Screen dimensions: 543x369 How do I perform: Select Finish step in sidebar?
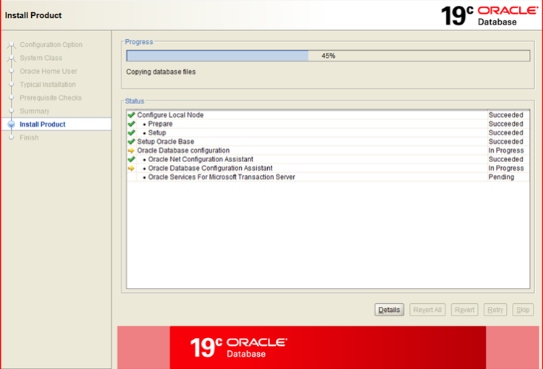(29, 137)
